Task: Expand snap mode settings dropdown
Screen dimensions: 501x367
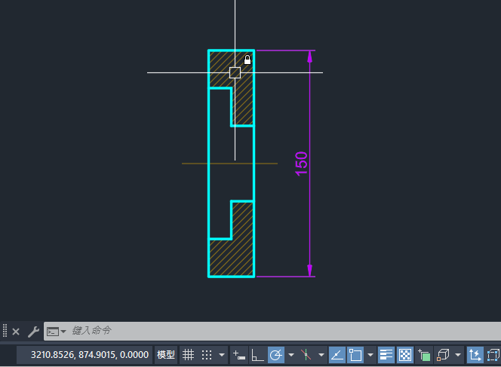Action: pos(222,355)
